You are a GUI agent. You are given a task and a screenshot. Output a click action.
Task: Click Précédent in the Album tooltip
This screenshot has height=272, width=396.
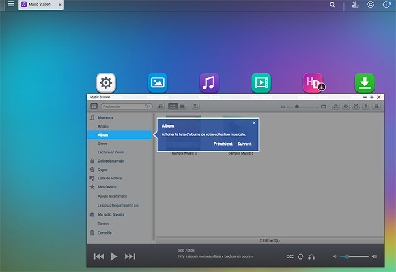click(223, 144)
